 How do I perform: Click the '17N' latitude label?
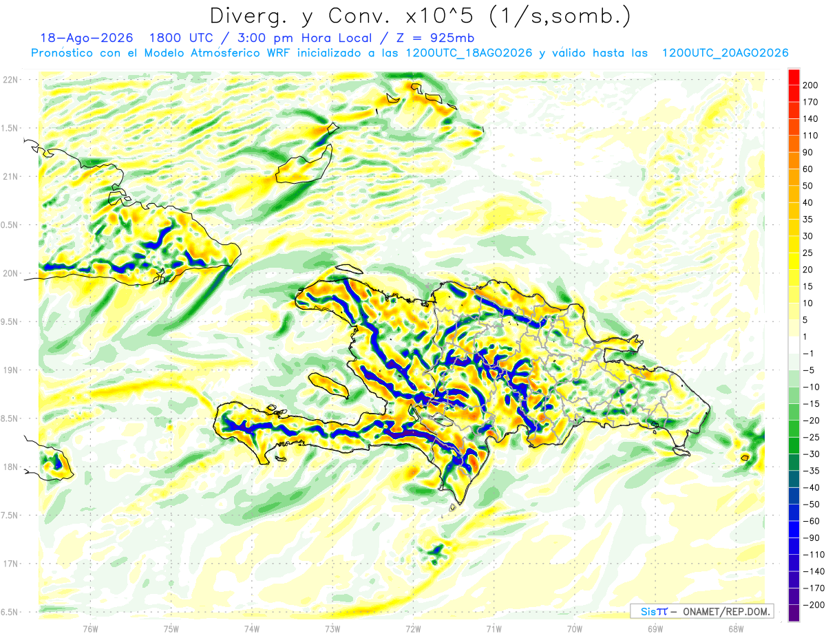(x=11, y=564)
